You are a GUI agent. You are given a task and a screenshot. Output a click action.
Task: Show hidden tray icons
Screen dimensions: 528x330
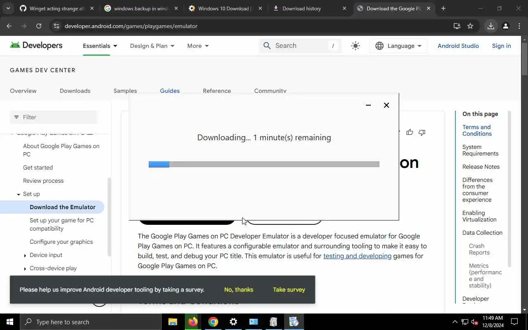[455, 322]
